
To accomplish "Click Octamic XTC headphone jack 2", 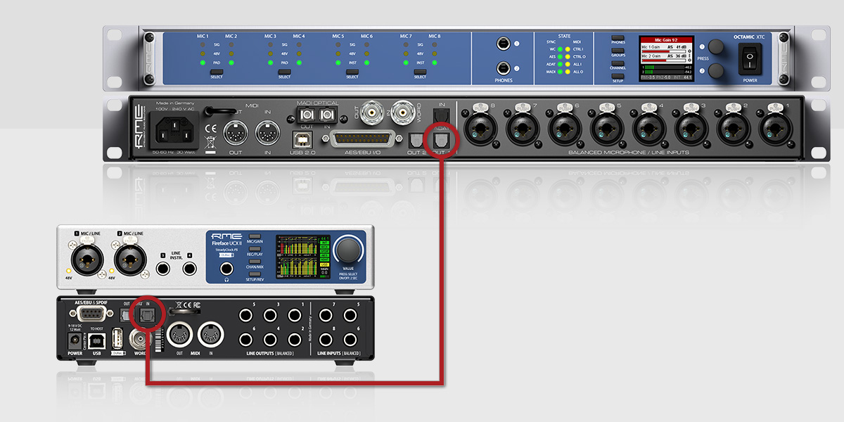I will pos(504,68).
